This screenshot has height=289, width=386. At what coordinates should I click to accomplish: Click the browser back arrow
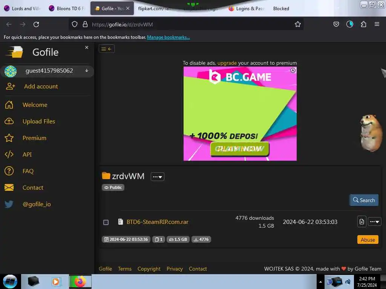click(x=9, y=24)
